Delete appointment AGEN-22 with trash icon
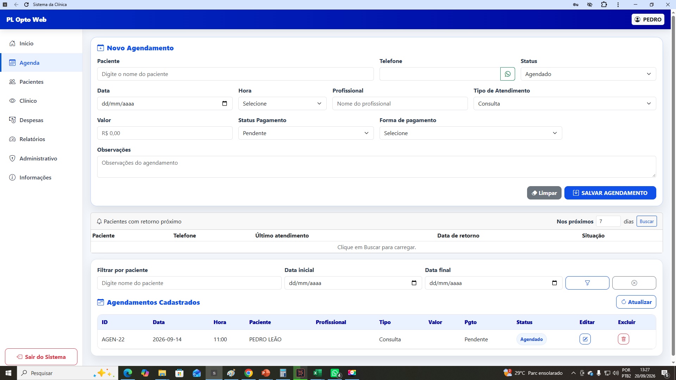676x380 pixels. coord(623,339)
